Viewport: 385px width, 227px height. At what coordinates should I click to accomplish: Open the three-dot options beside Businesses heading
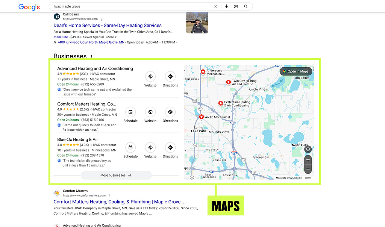(91, 56)
